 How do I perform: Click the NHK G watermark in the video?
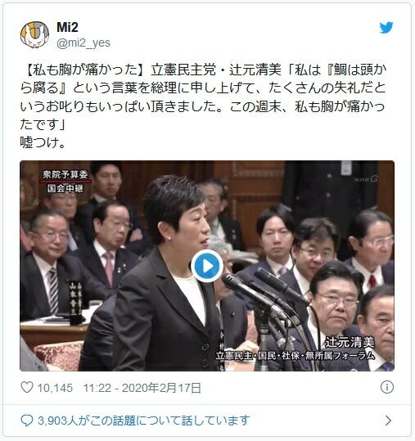coord(366,179)
